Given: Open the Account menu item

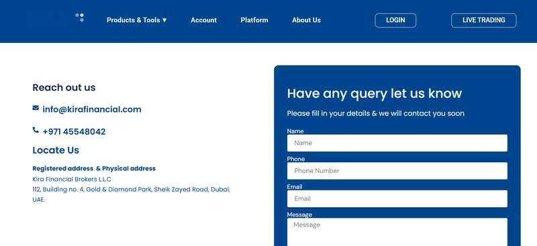Looking at the screenshot, I should point(204,20).
